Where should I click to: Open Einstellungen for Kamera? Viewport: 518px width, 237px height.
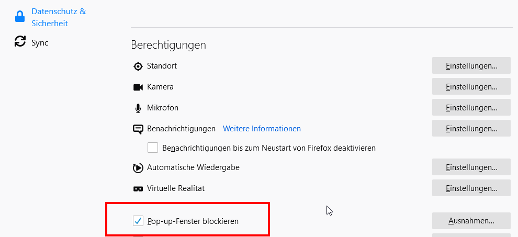pyautogui.click(x=471, y=86)
